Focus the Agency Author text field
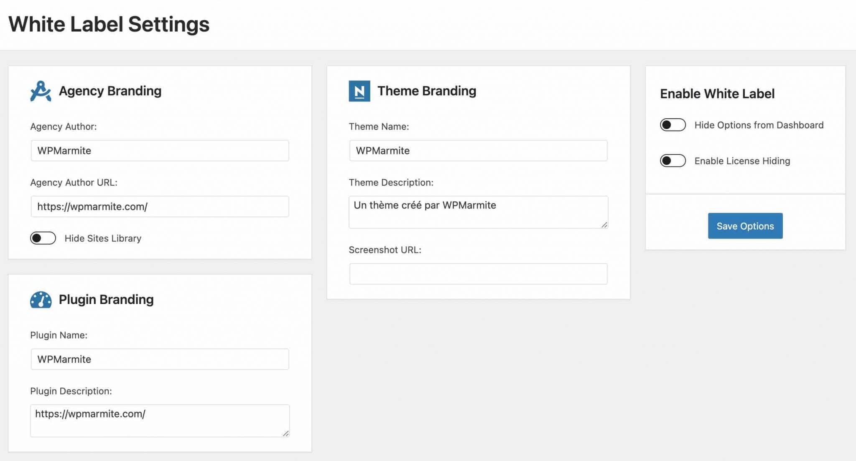Viewport: 856px width, 461px height. pyautogui.click(x=160, y=151)
